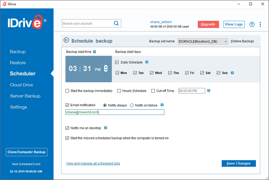Screen dimensions: 269x180
Task: Open View and manage all scheduled jobs link
Action: [93, 163]
